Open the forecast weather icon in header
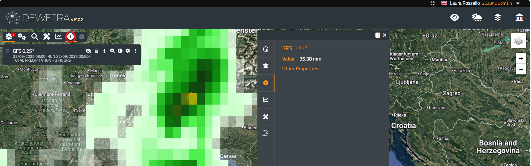The height and width of the screenshot is (166, 531). pyautogui.click(x=477, y=17)
